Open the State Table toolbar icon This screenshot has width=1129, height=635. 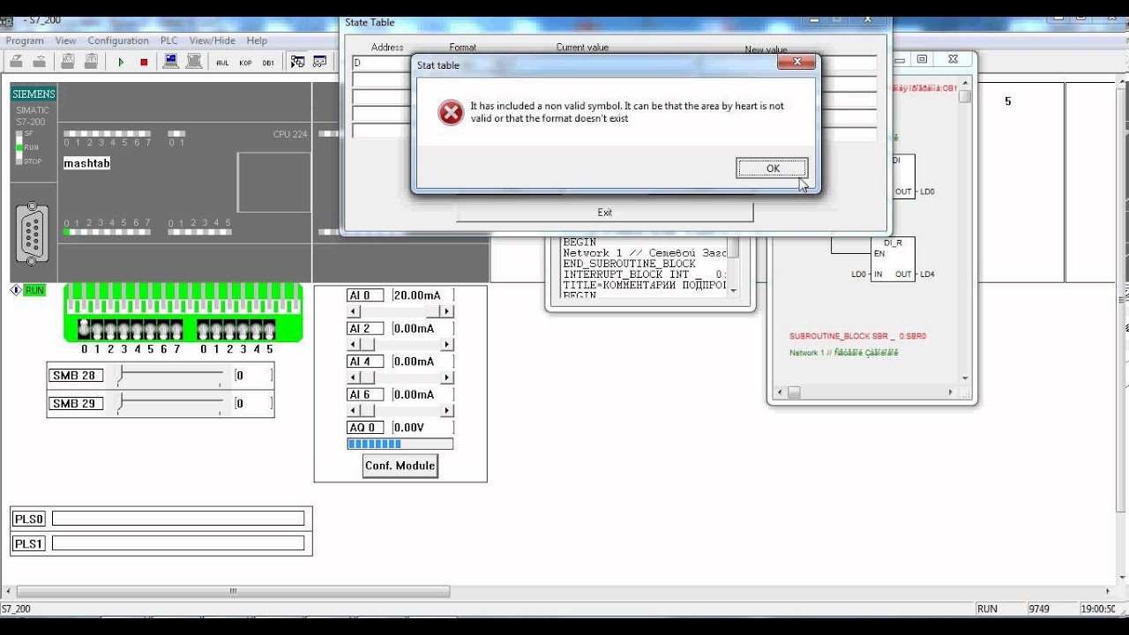[x=298, y=62]
